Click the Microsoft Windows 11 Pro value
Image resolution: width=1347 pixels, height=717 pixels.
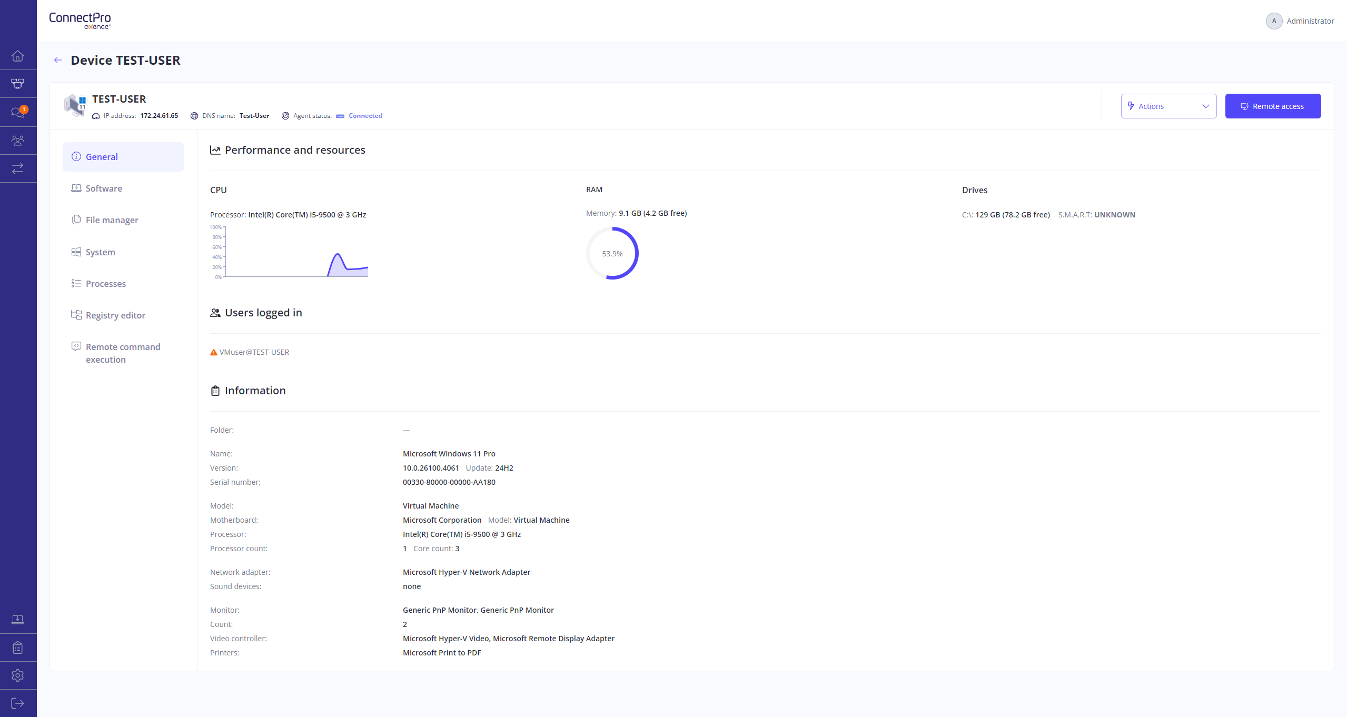449,454
